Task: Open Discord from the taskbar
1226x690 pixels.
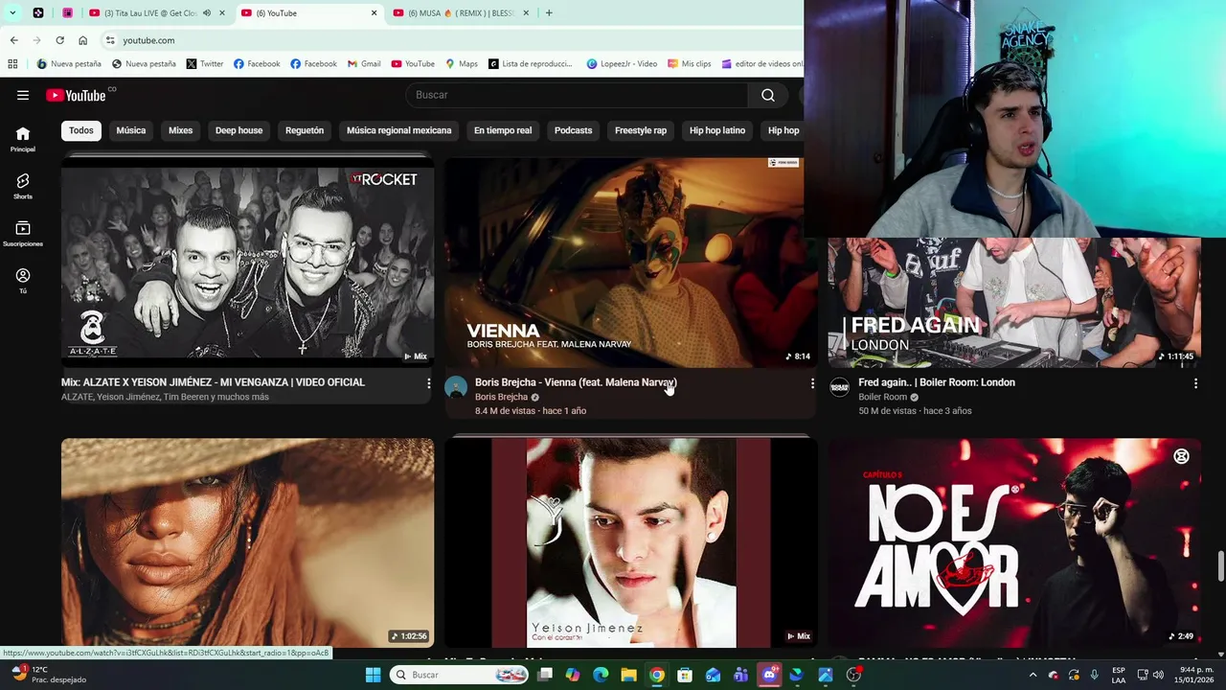Action: pyautogui.click(x=769, y=675)
